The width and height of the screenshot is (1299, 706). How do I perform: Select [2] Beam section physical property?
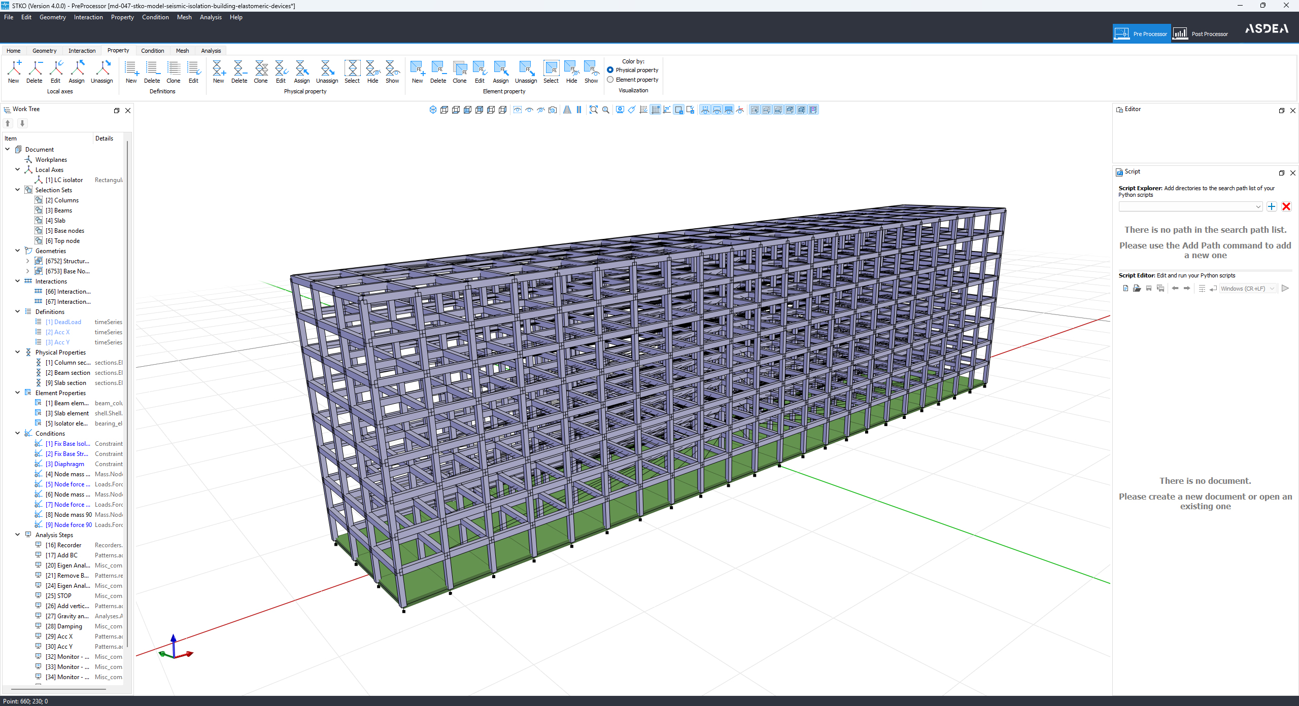(x=67, y=373)
